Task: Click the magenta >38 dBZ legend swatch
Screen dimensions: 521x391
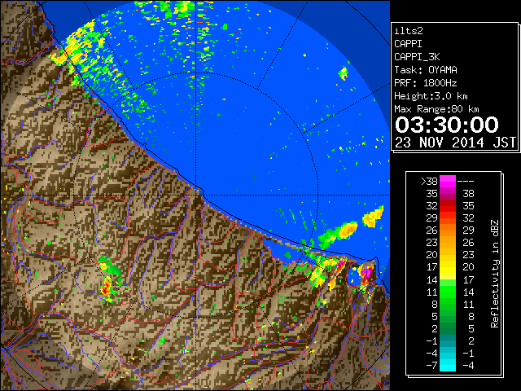Action: pyautogui.click(x=448, y=182)
